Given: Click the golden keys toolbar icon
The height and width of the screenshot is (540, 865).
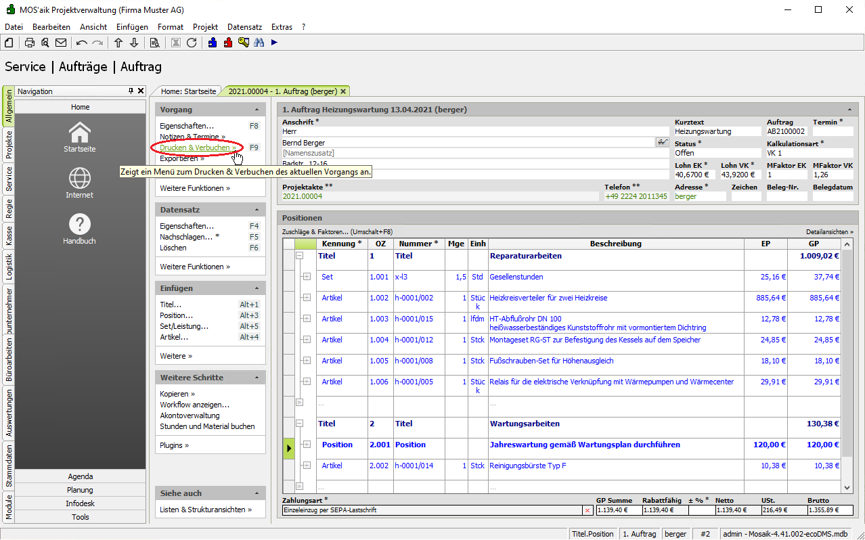Looking at the screenshot, I should click(243, 43).
